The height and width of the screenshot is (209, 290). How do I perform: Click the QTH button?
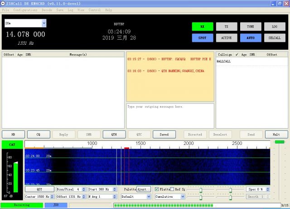[114, 135]
